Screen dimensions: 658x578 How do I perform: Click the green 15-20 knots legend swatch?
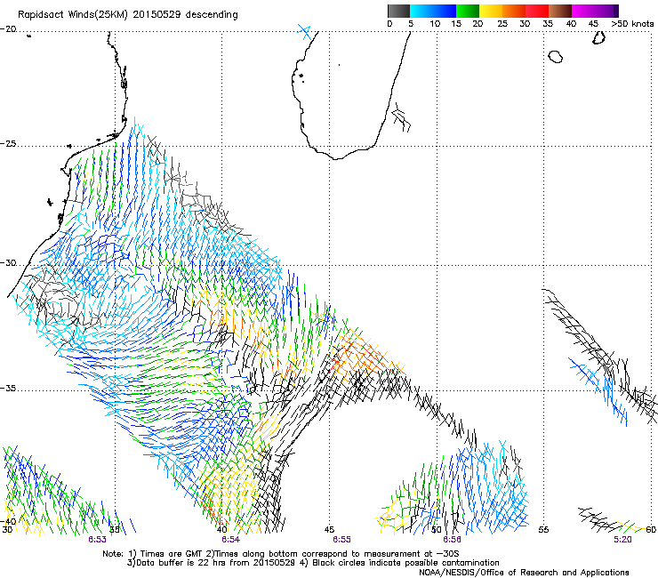point(468,11)
